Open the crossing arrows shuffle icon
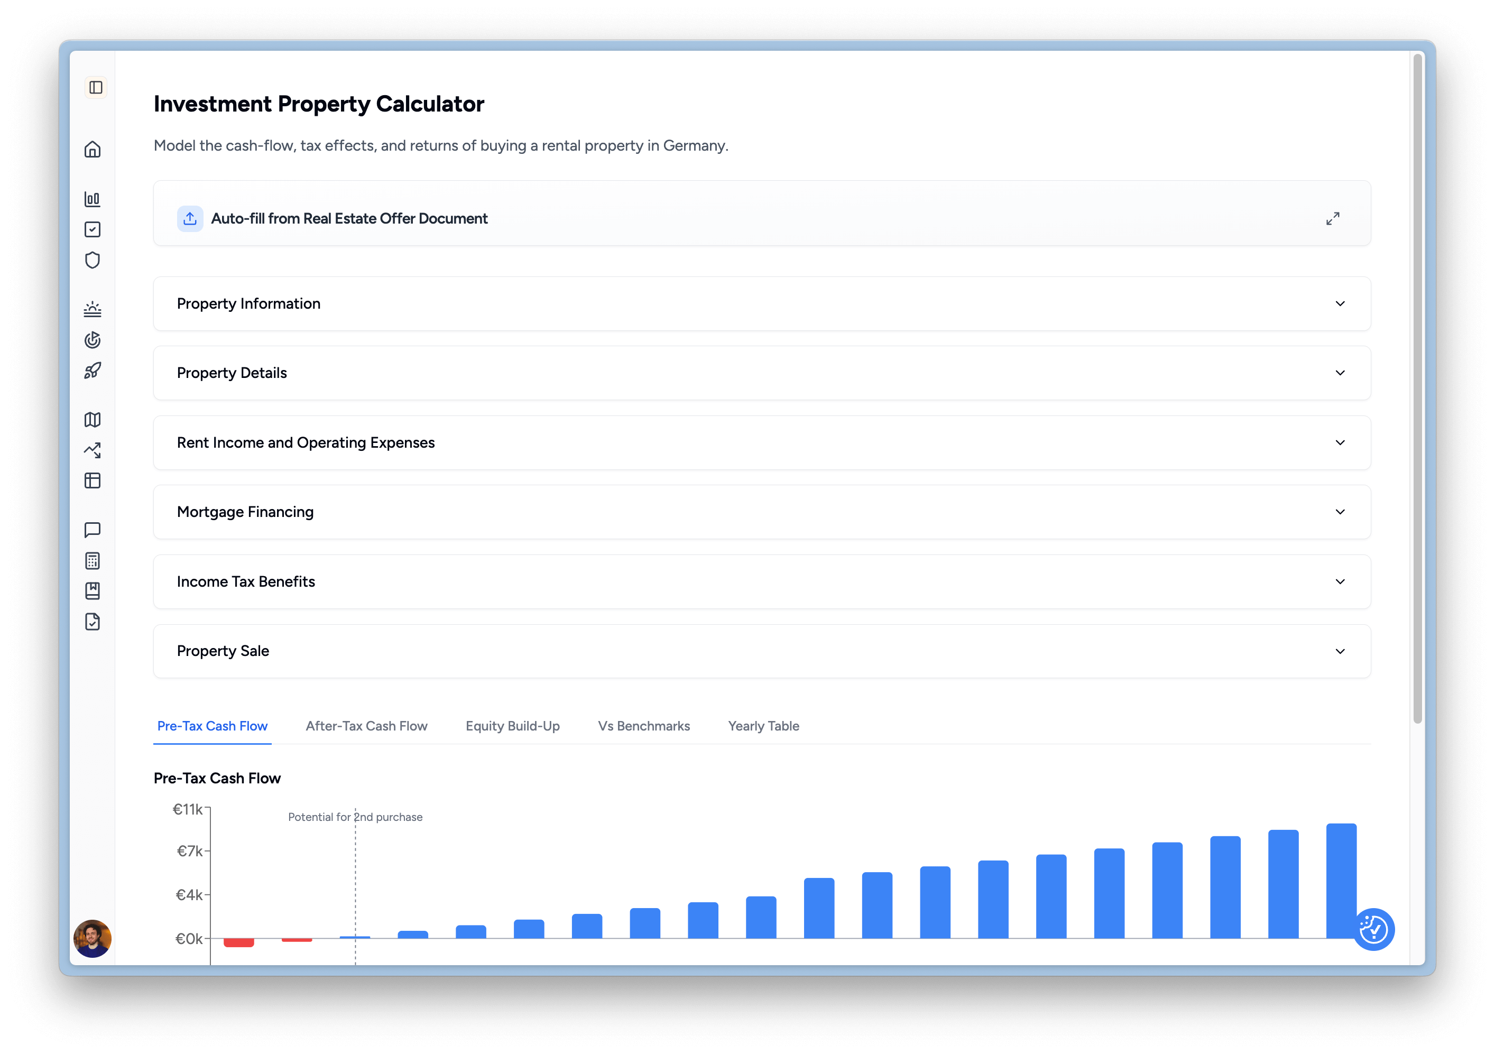The image size is (1495, 1054). pyautogui.click(x=93, y=450)
